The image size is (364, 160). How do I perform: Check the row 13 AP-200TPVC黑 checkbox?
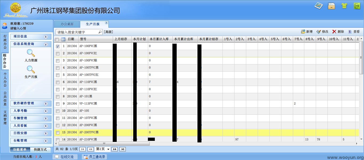[58, 133]
